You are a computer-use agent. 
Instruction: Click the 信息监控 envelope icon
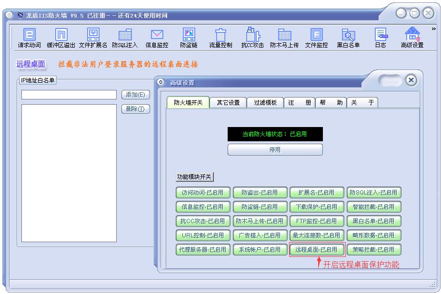tap(157, 38)
